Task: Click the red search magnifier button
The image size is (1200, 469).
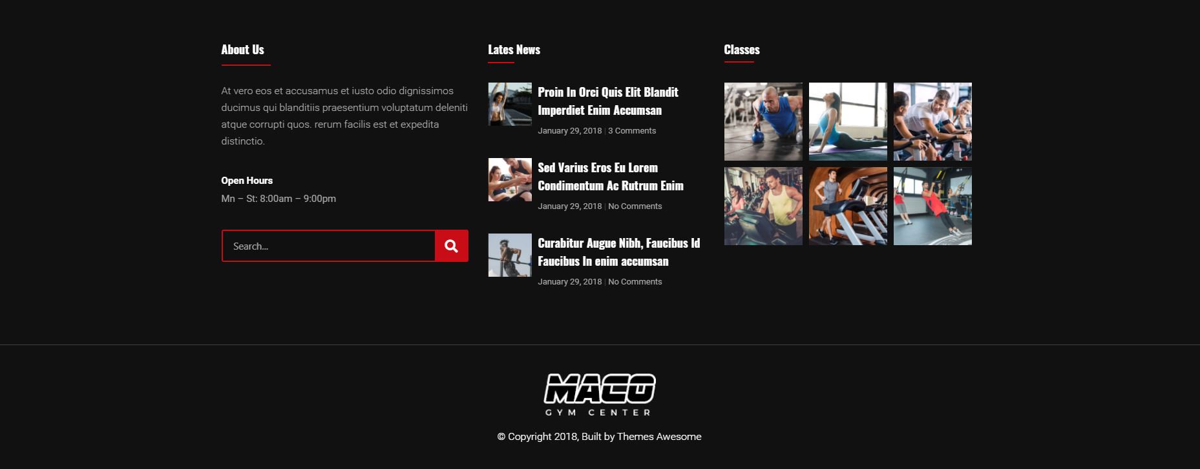Action: (x=451, y=246)
